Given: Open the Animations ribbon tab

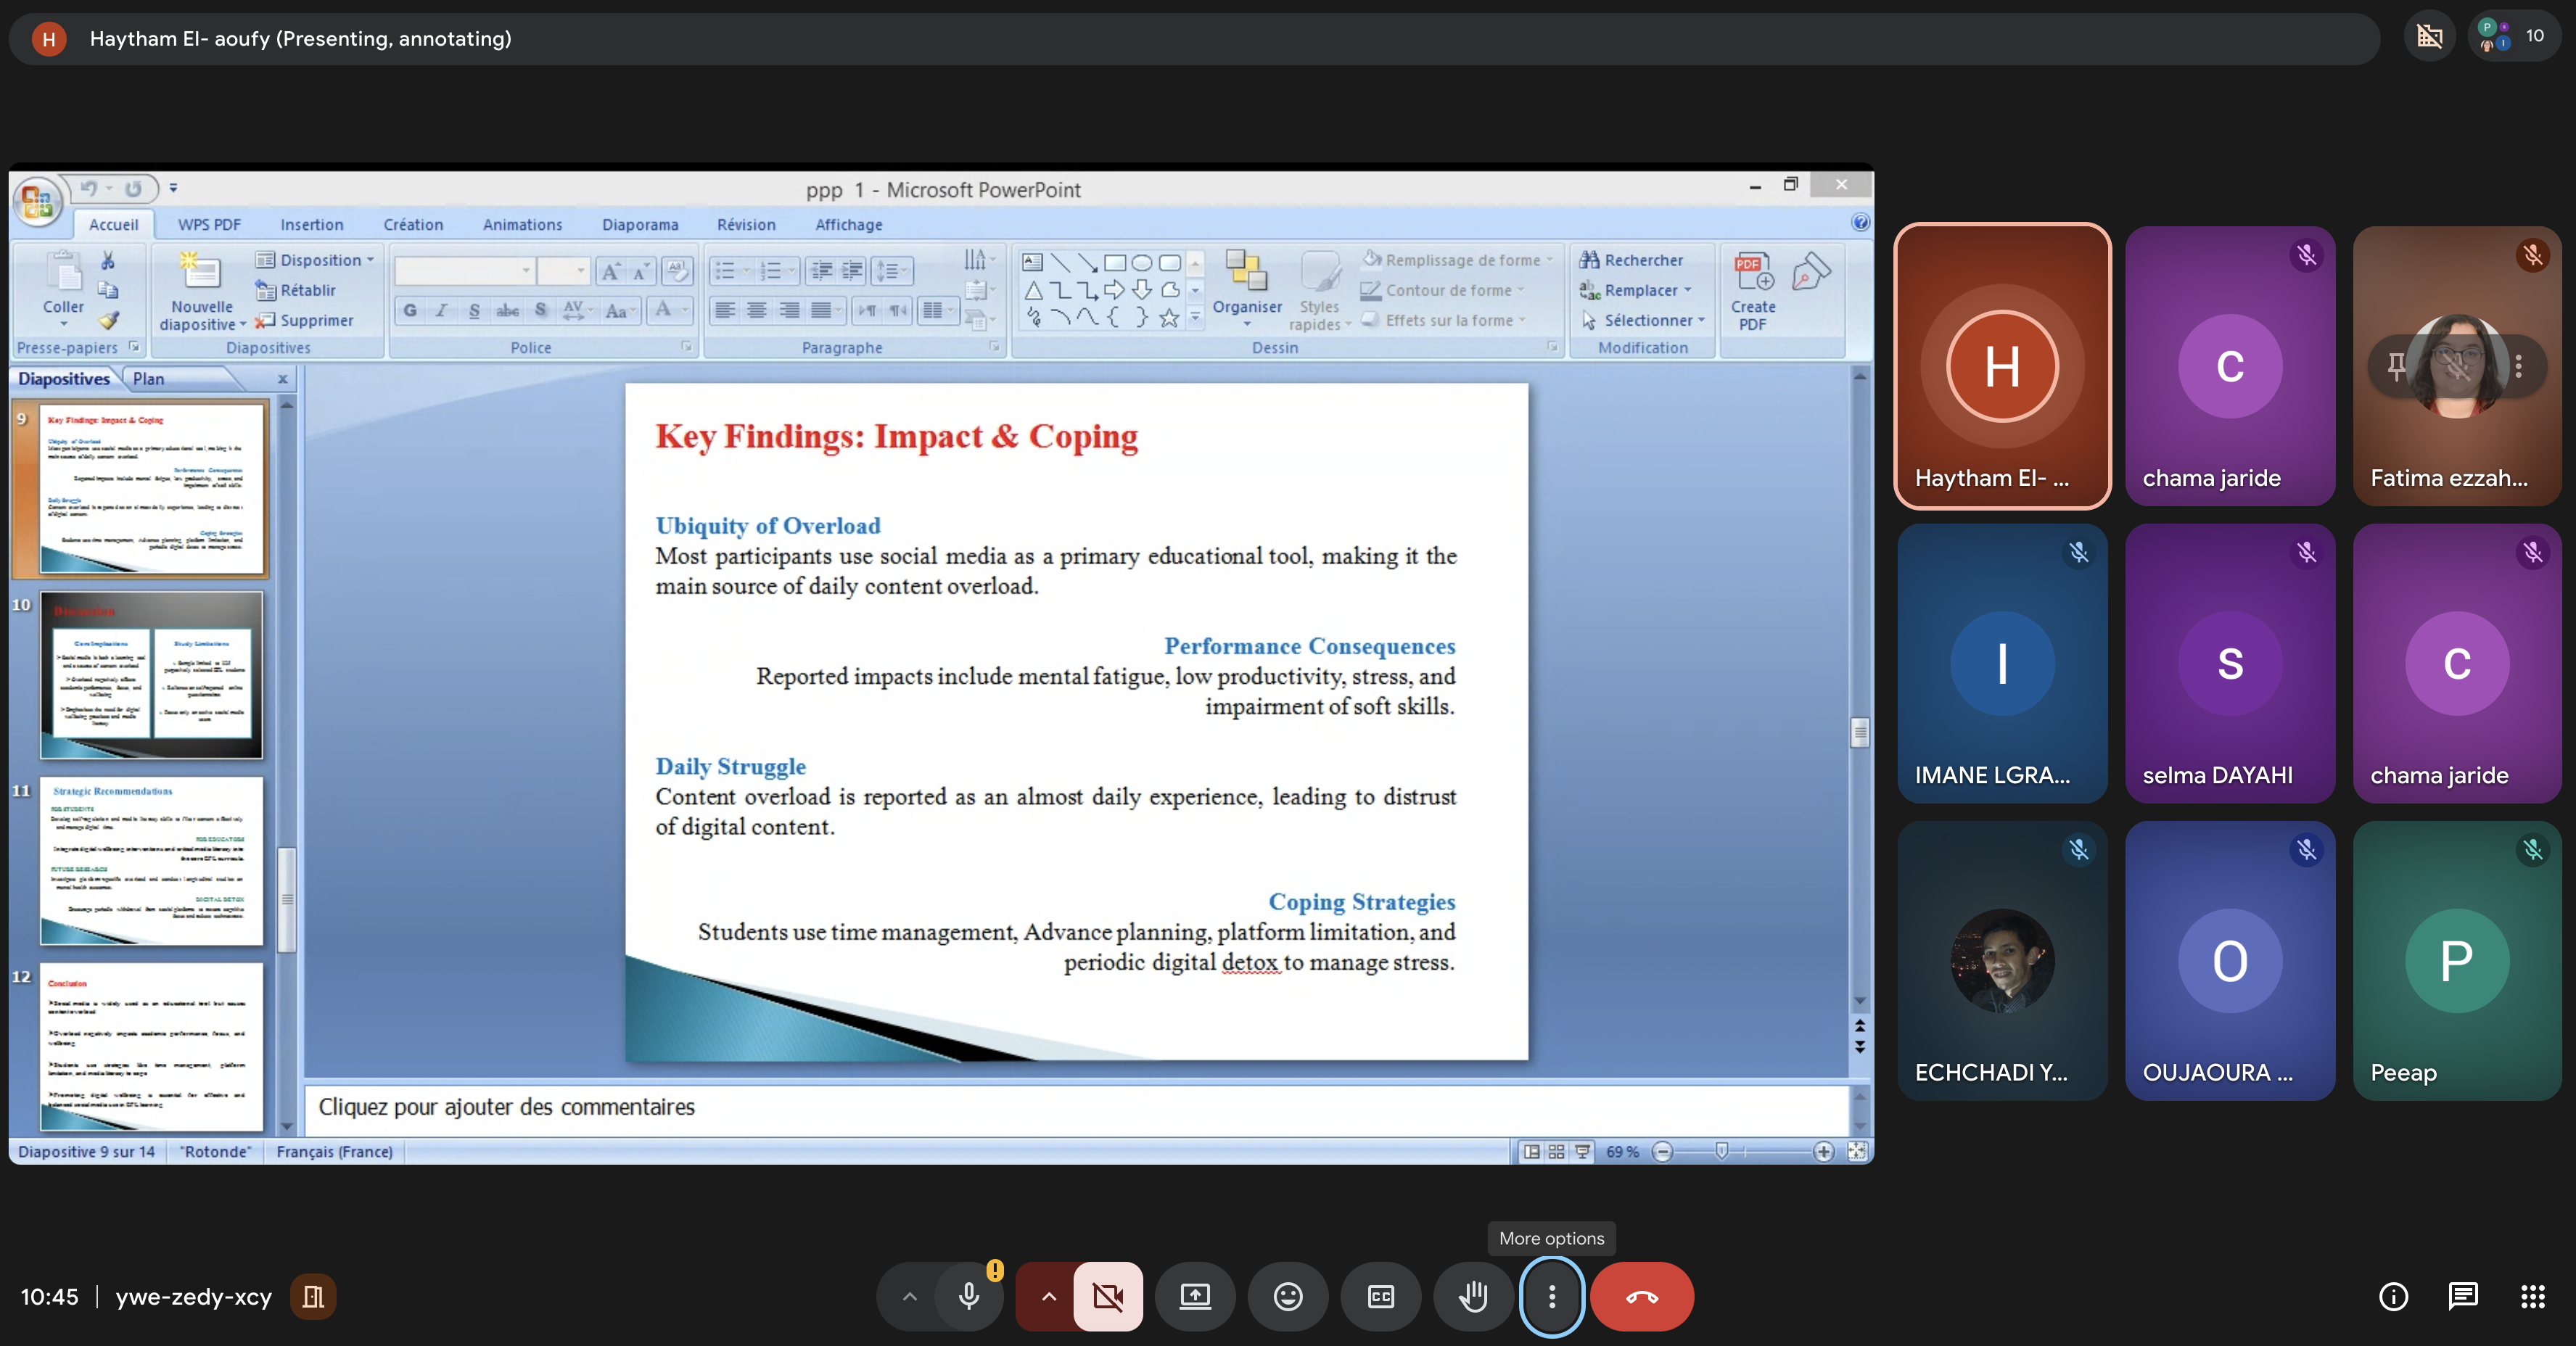Looking at the screenshot, I should coord(522,225).
